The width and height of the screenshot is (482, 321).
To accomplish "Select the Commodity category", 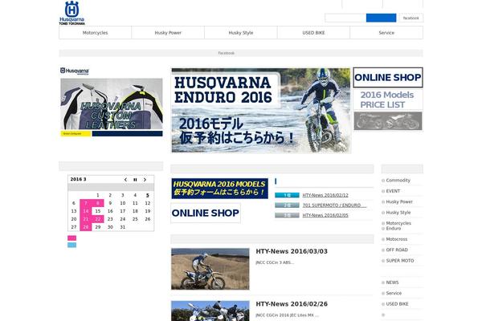I will [x=398, y=181].
